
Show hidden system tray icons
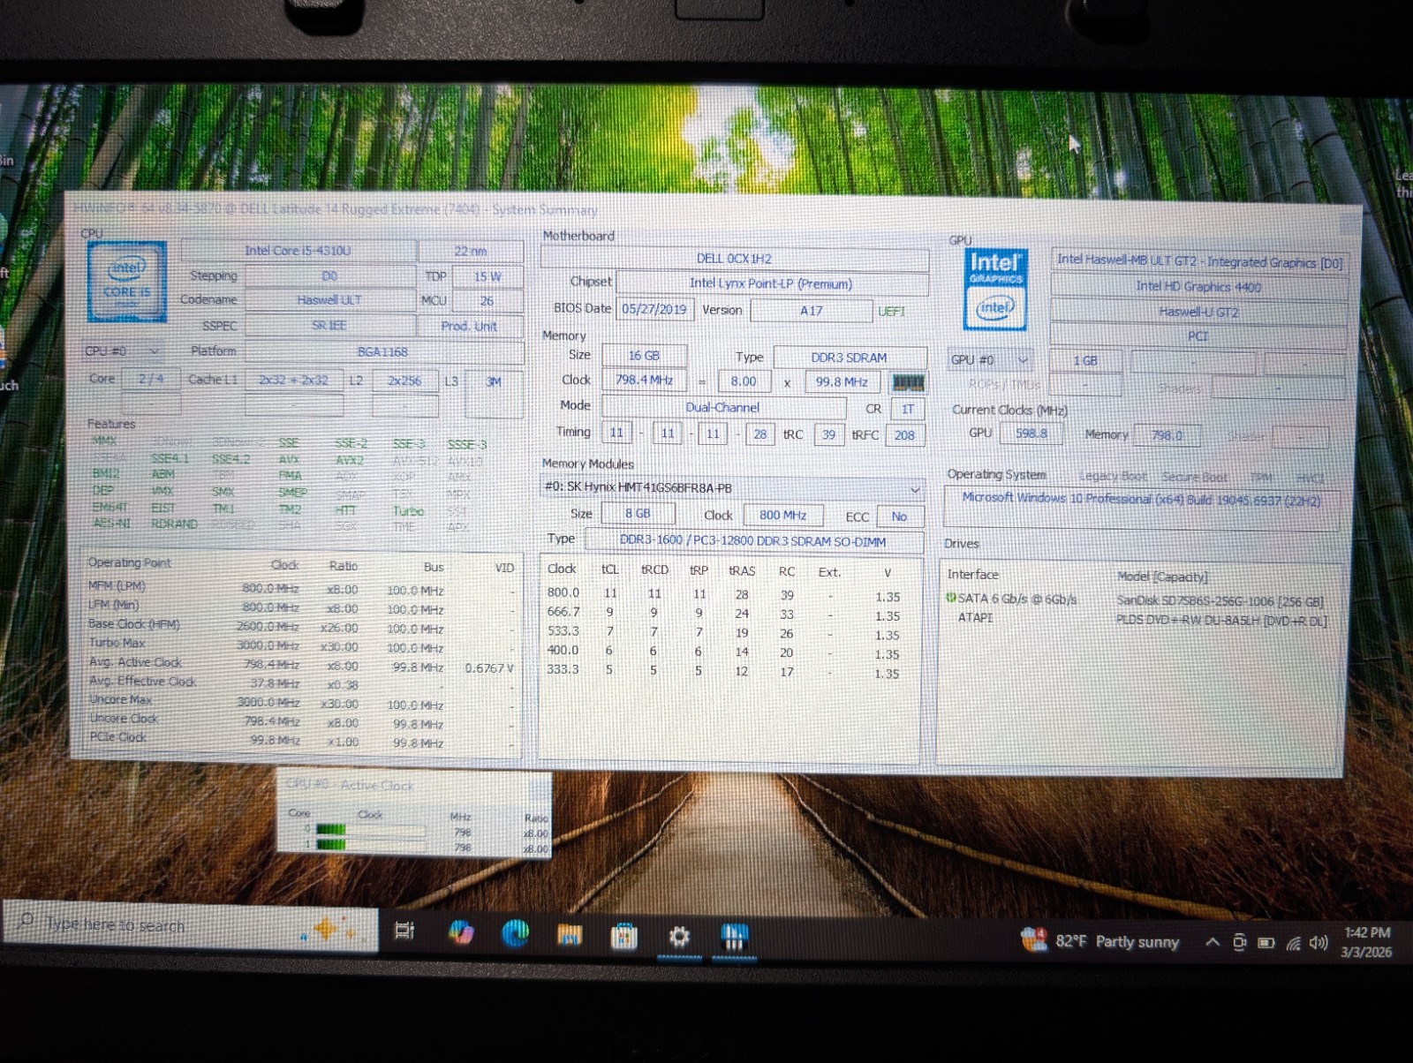(1213, 943)
